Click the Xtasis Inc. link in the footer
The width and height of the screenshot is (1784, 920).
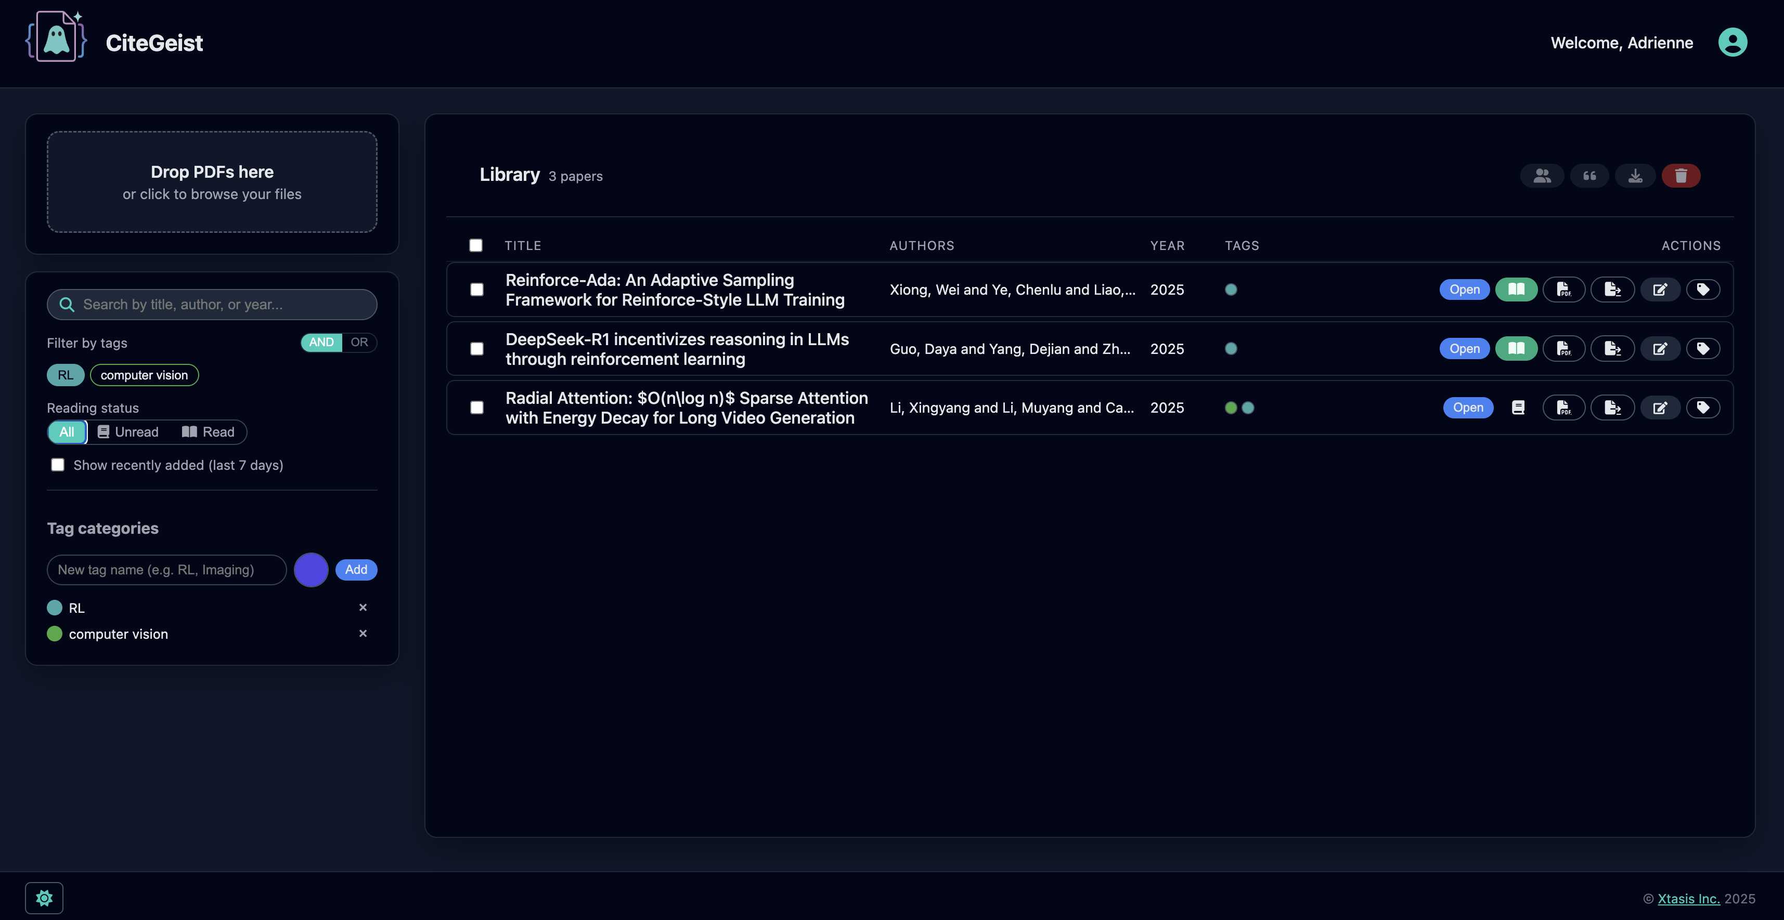click(1688, 898)
